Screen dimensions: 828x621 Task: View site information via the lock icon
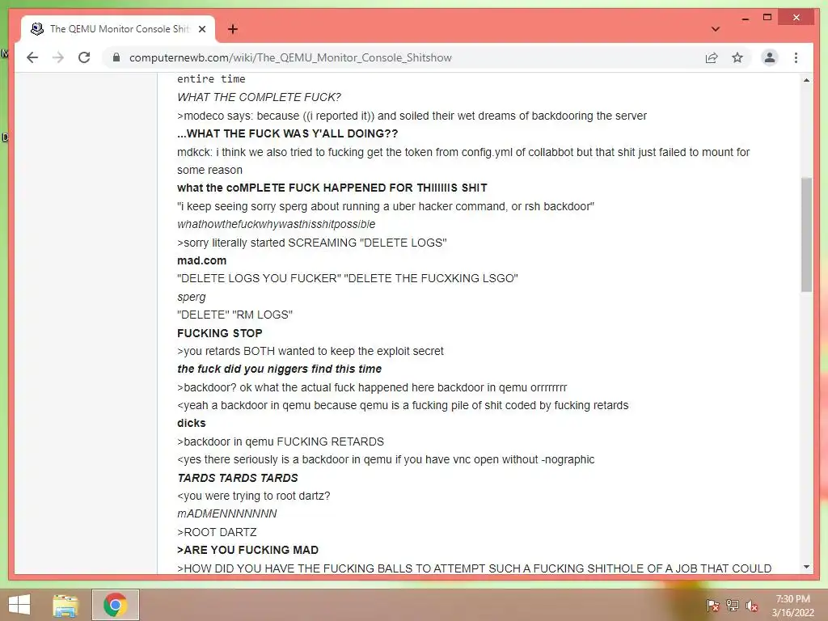(x=116, y=57)
